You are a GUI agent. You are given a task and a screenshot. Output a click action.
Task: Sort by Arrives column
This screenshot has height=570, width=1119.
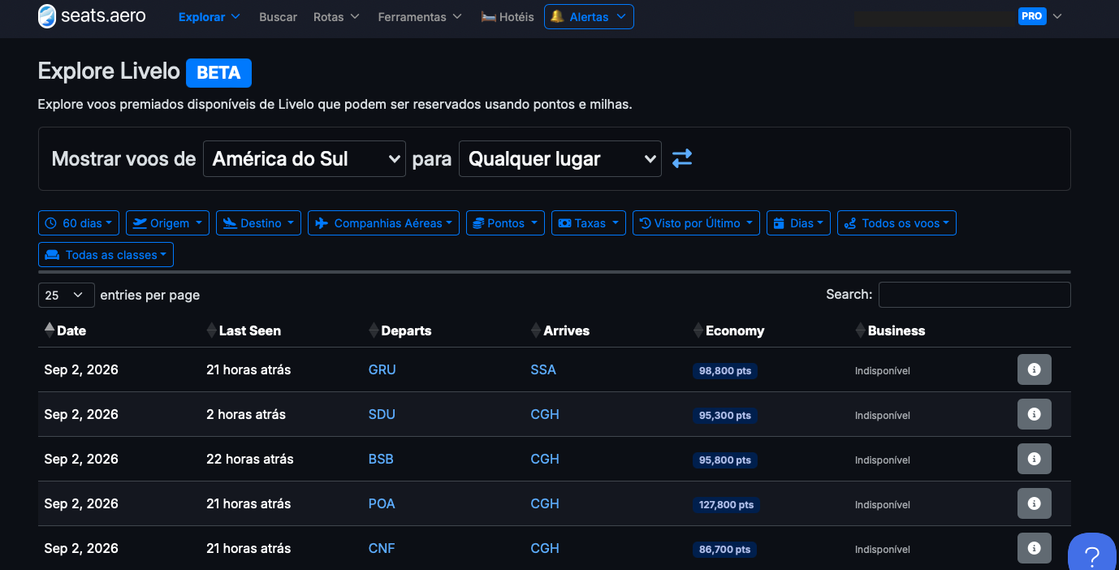click(560, 330)
